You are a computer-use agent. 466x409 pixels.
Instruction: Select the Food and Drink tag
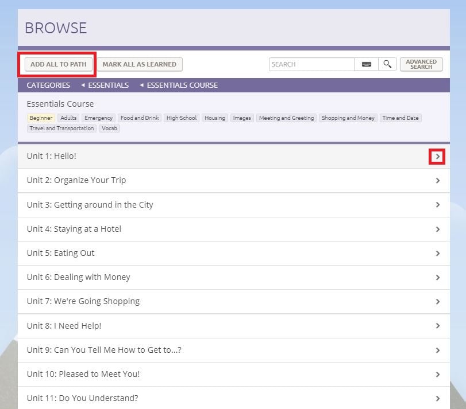(139, 118)
